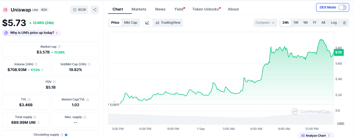
Task: Set chart range to 24h
Action: tap(286, 23)
